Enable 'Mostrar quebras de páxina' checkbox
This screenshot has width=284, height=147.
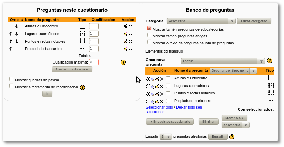pos(11,79)
